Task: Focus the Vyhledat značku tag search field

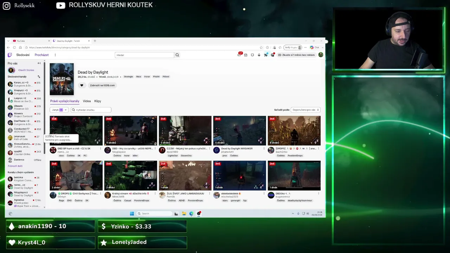Action: pyautogui.click(x=91, y=110)
